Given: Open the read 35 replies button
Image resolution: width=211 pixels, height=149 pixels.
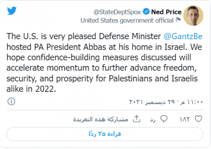Looking at the screenshot, I should click(105, 134).
